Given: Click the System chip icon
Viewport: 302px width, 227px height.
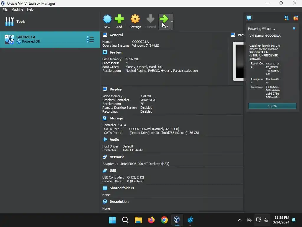Looking at the screenshot, I should click(x=105, y=52).
